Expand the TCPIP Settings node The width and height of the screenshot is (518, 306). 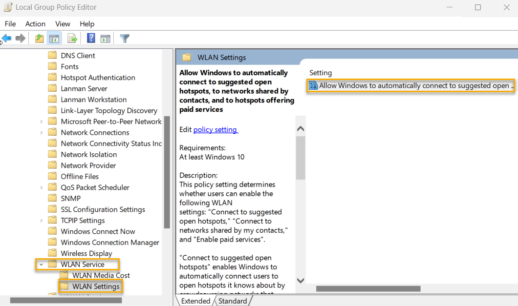coord(42,220)
